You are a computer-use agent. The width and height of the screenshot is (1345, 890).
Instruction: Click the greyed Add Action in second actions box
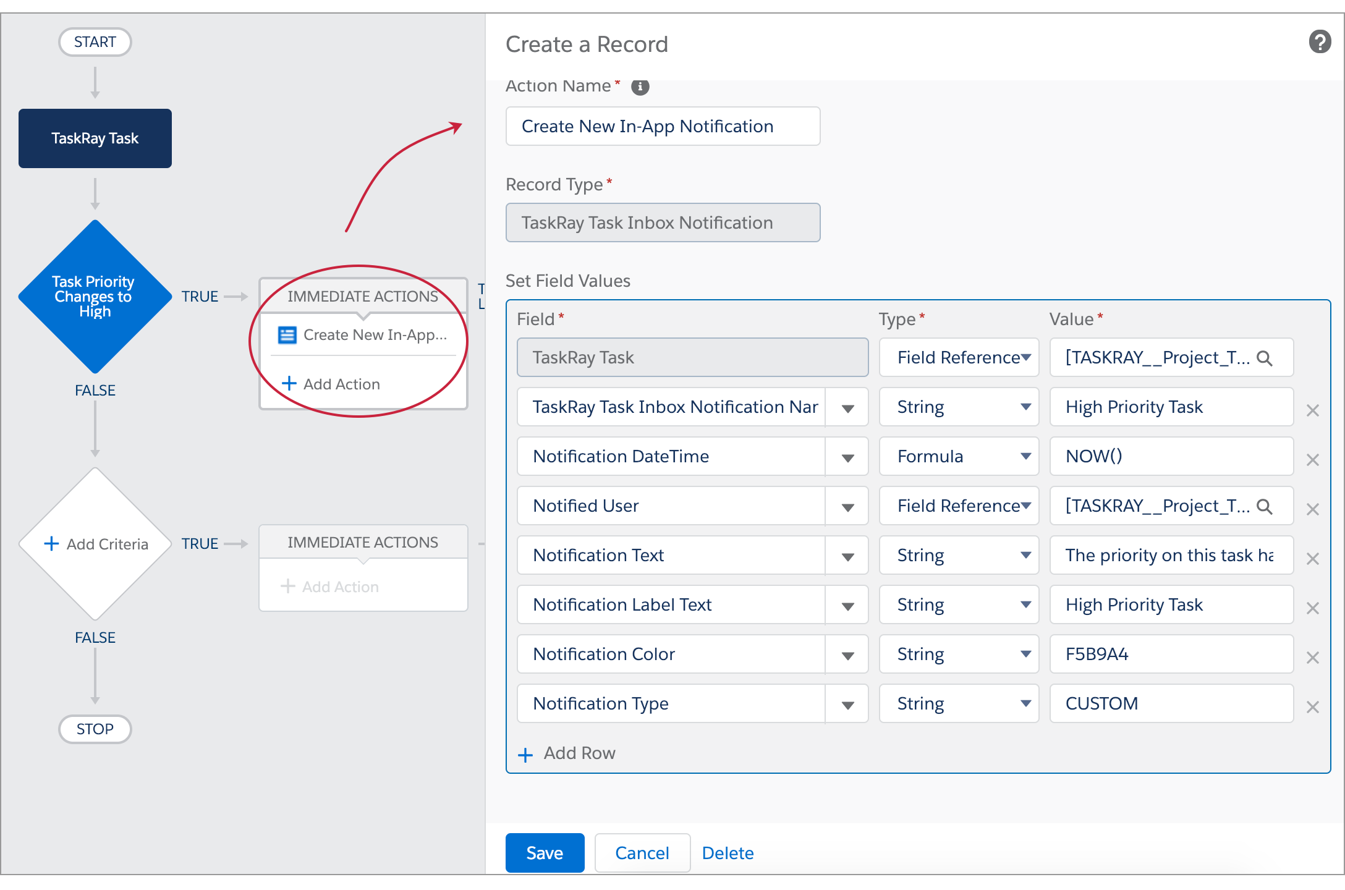(x=330, y=587)
